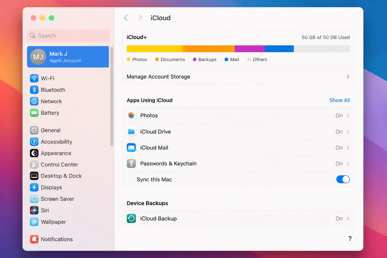
Task: Click the 'iCloud+' heading
Action: tap(137, 37)
